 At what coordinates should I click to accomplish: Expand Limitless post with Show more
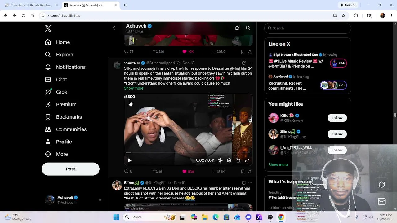tap(134, 88)
